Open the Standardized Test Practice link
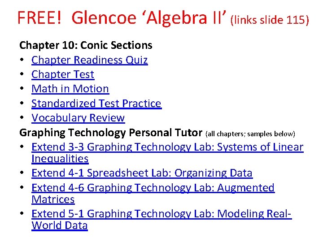323x242 pixels. [x=96, y=104]
